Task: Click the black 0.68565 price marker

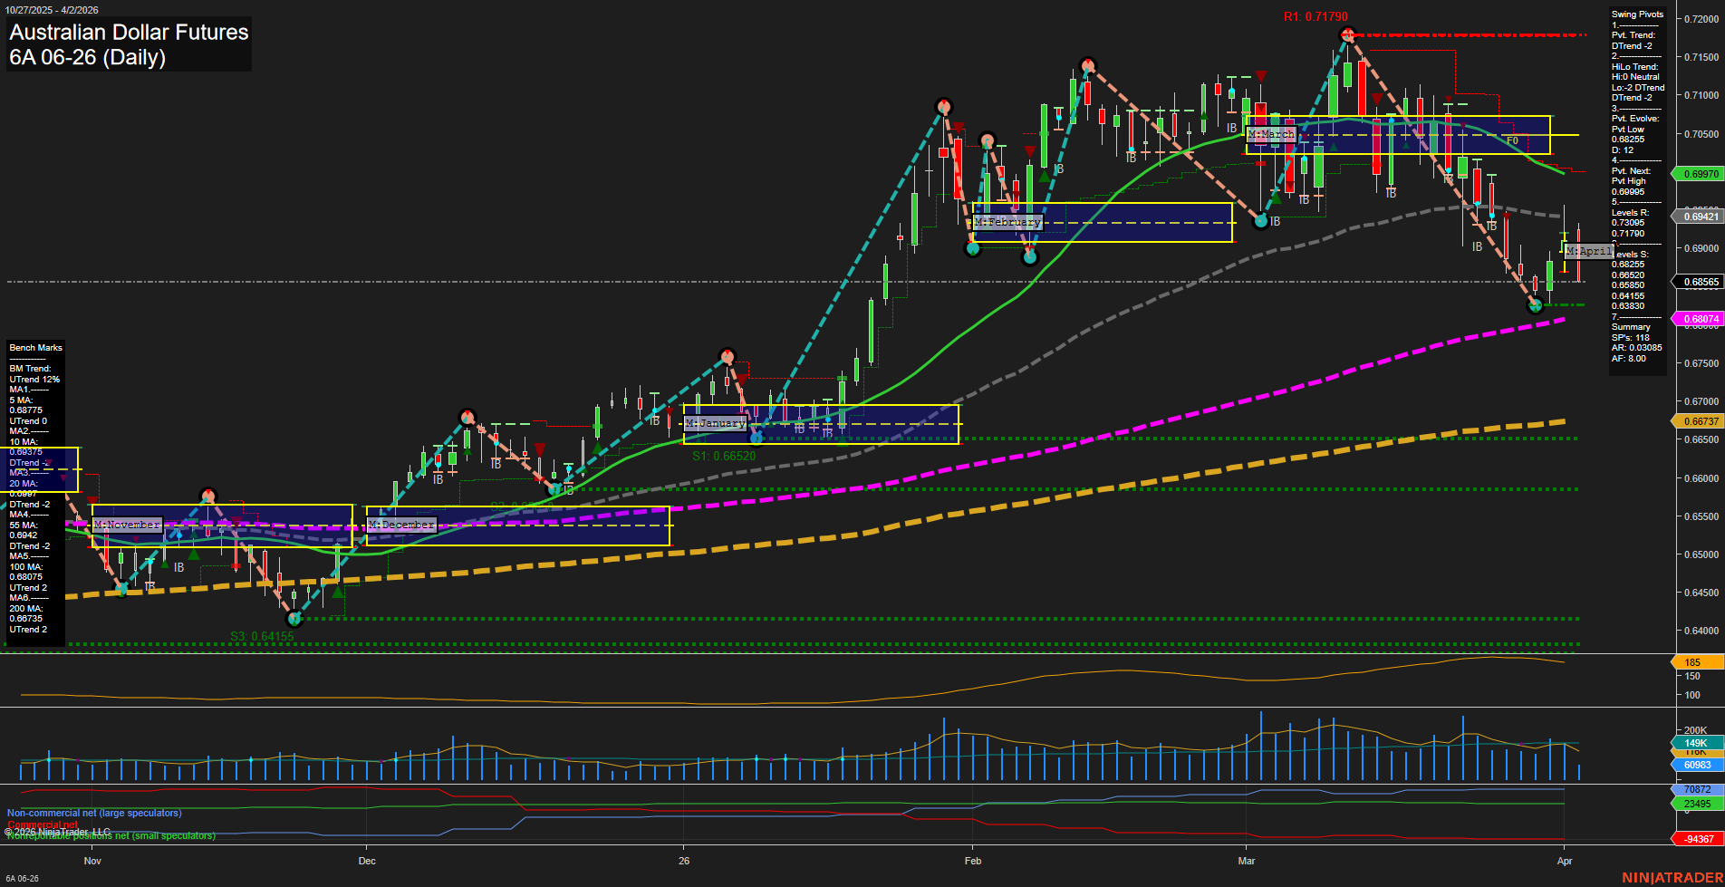Action: tap(1700, 281)
